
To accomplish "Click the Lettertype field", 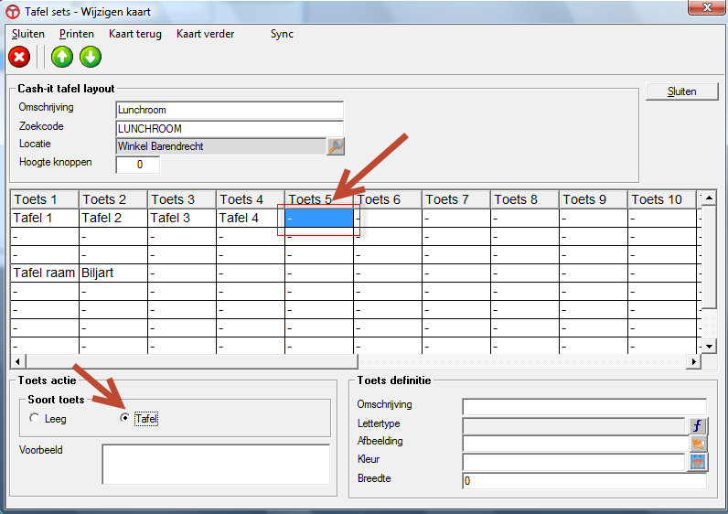I will pyautogui.click(x=575, y=426).
